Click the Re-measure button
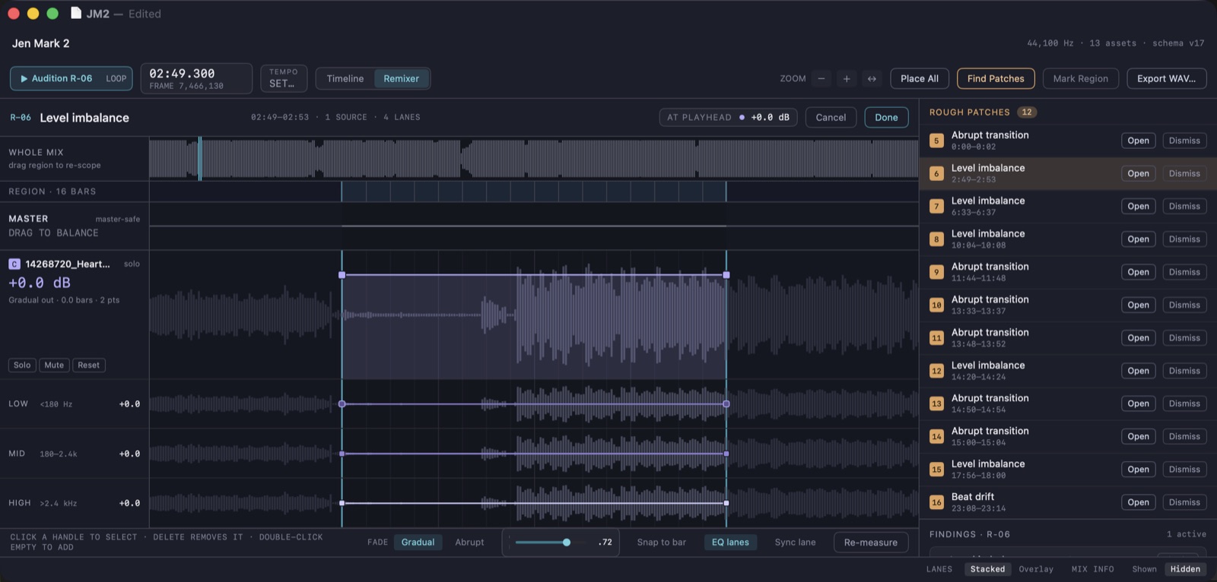The height and width of the screenshot is (582, 1217). coord(871,542)
